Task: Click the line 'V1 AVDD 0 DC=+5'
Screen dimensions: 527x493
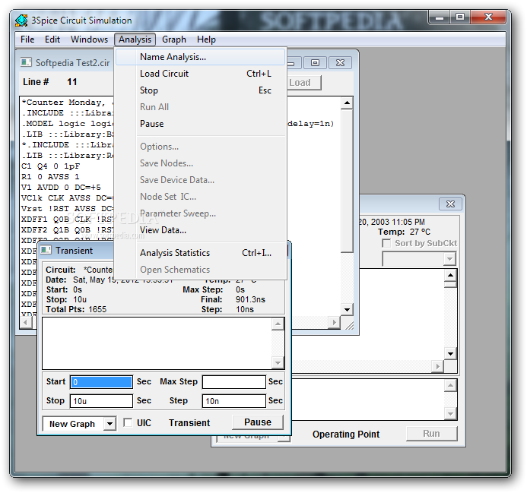Action: point(61,188)
